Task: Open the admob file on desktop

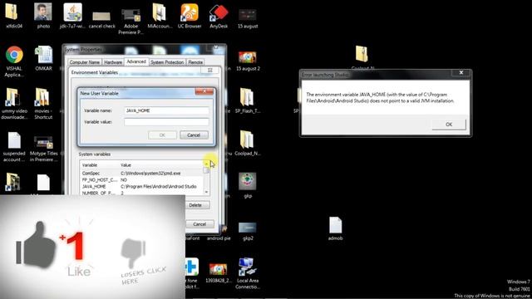Action: (x=335, y=228)
